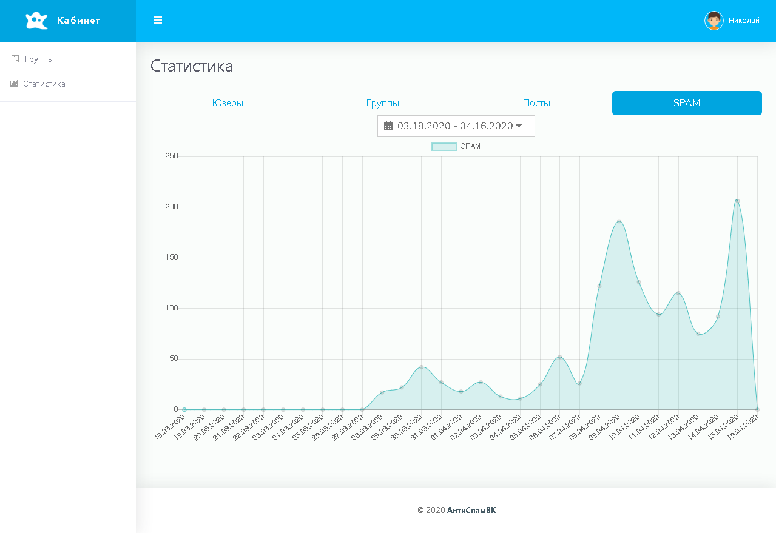This screenshot has width=776, height=533.
Task: Switch to the Юзеры tab
Action: (228, 103)
